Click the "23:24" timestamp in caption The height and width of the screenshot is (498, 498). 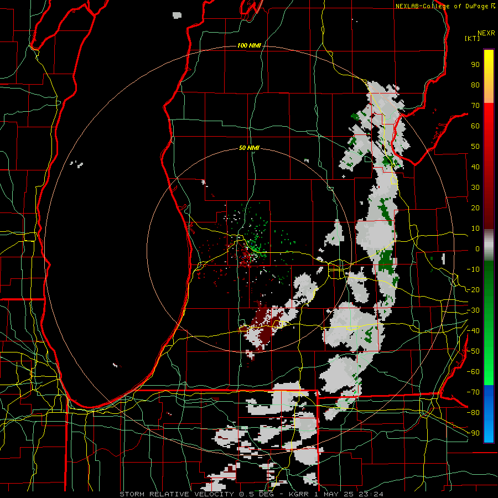pyautogui.click(x=371, y=494)
